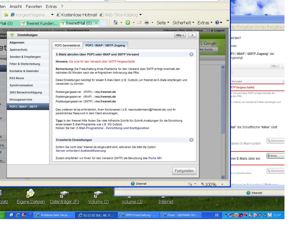Open 'Umzugsservice' in the sidebar
The height and width of the screenshot is (228, 304).
28,100
